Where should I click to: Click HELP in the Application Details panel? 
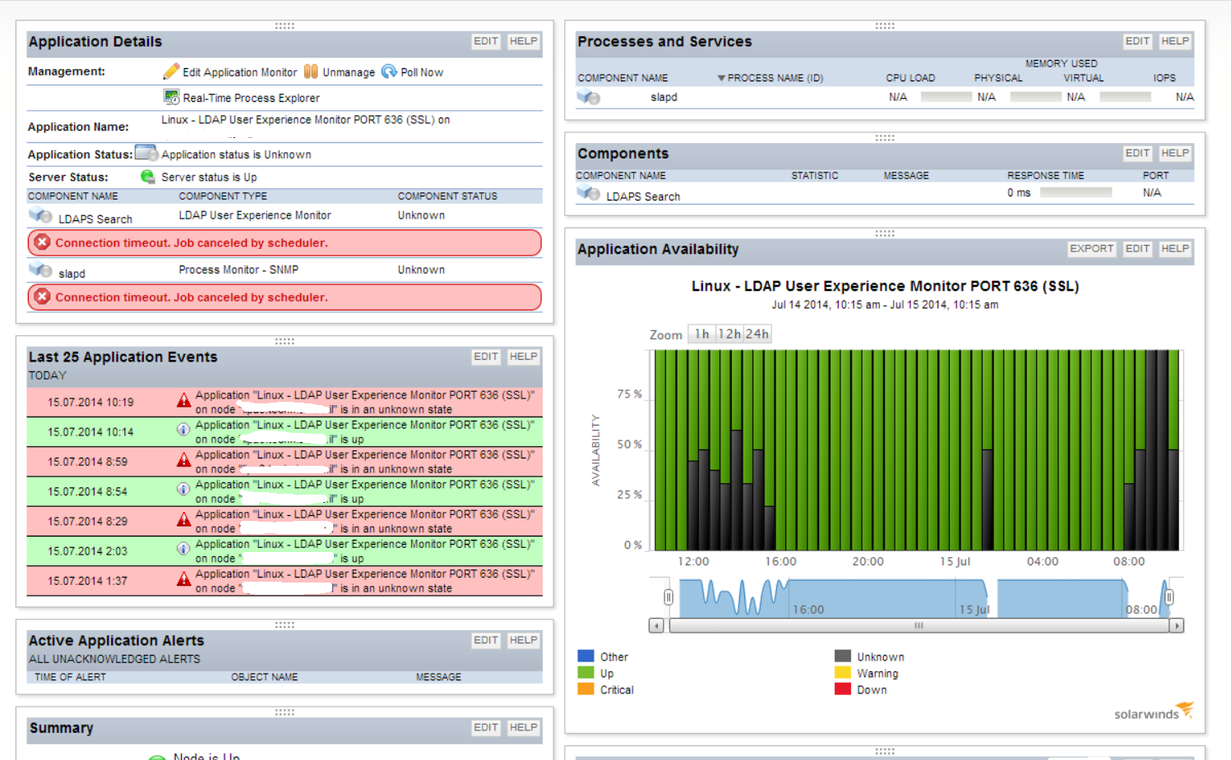click(523, 41)
